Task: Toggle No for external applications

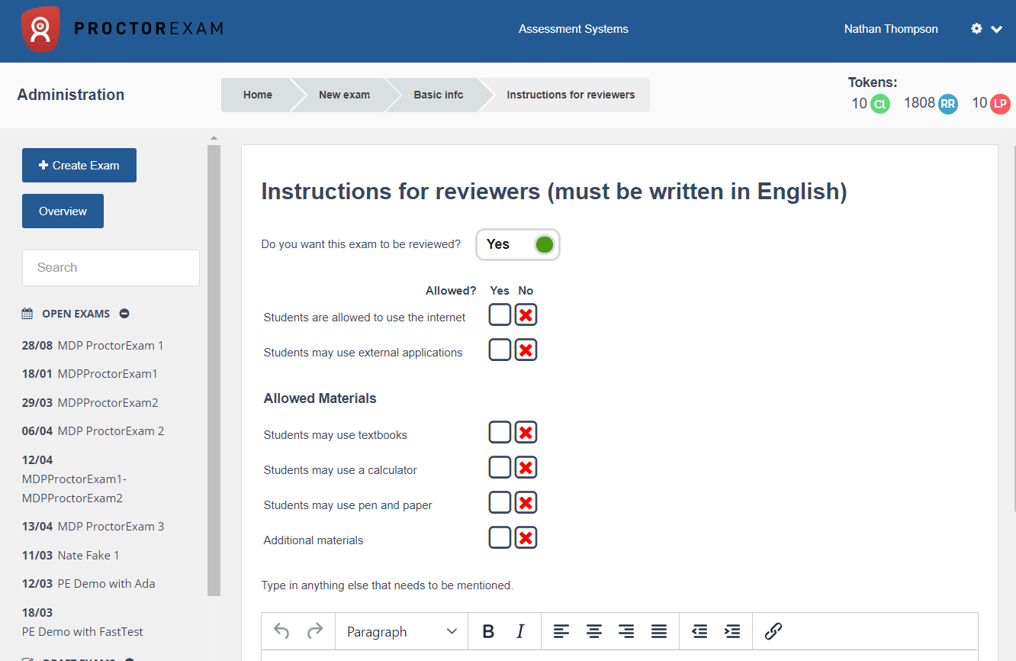Action: [x=526, y=350]
